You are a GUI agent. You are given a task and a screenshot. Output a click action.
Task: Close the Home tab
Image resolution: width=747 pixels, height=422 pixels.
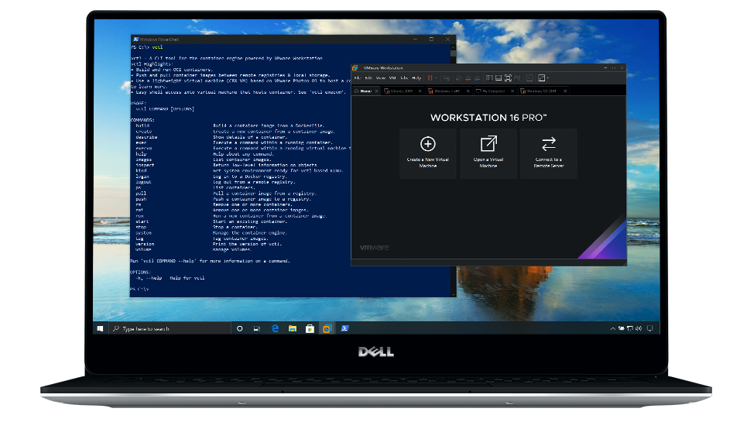[x=377, y=91]
